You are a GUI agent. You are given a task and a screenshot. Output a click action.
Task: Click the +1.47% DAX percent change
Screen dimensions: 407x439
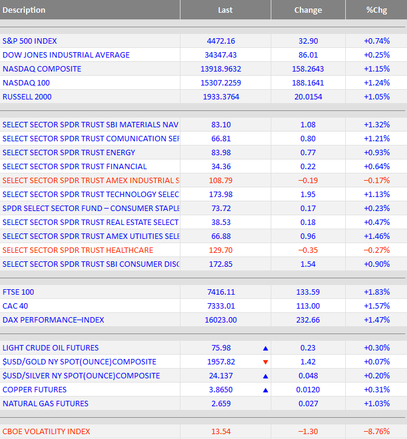[377, 320]
